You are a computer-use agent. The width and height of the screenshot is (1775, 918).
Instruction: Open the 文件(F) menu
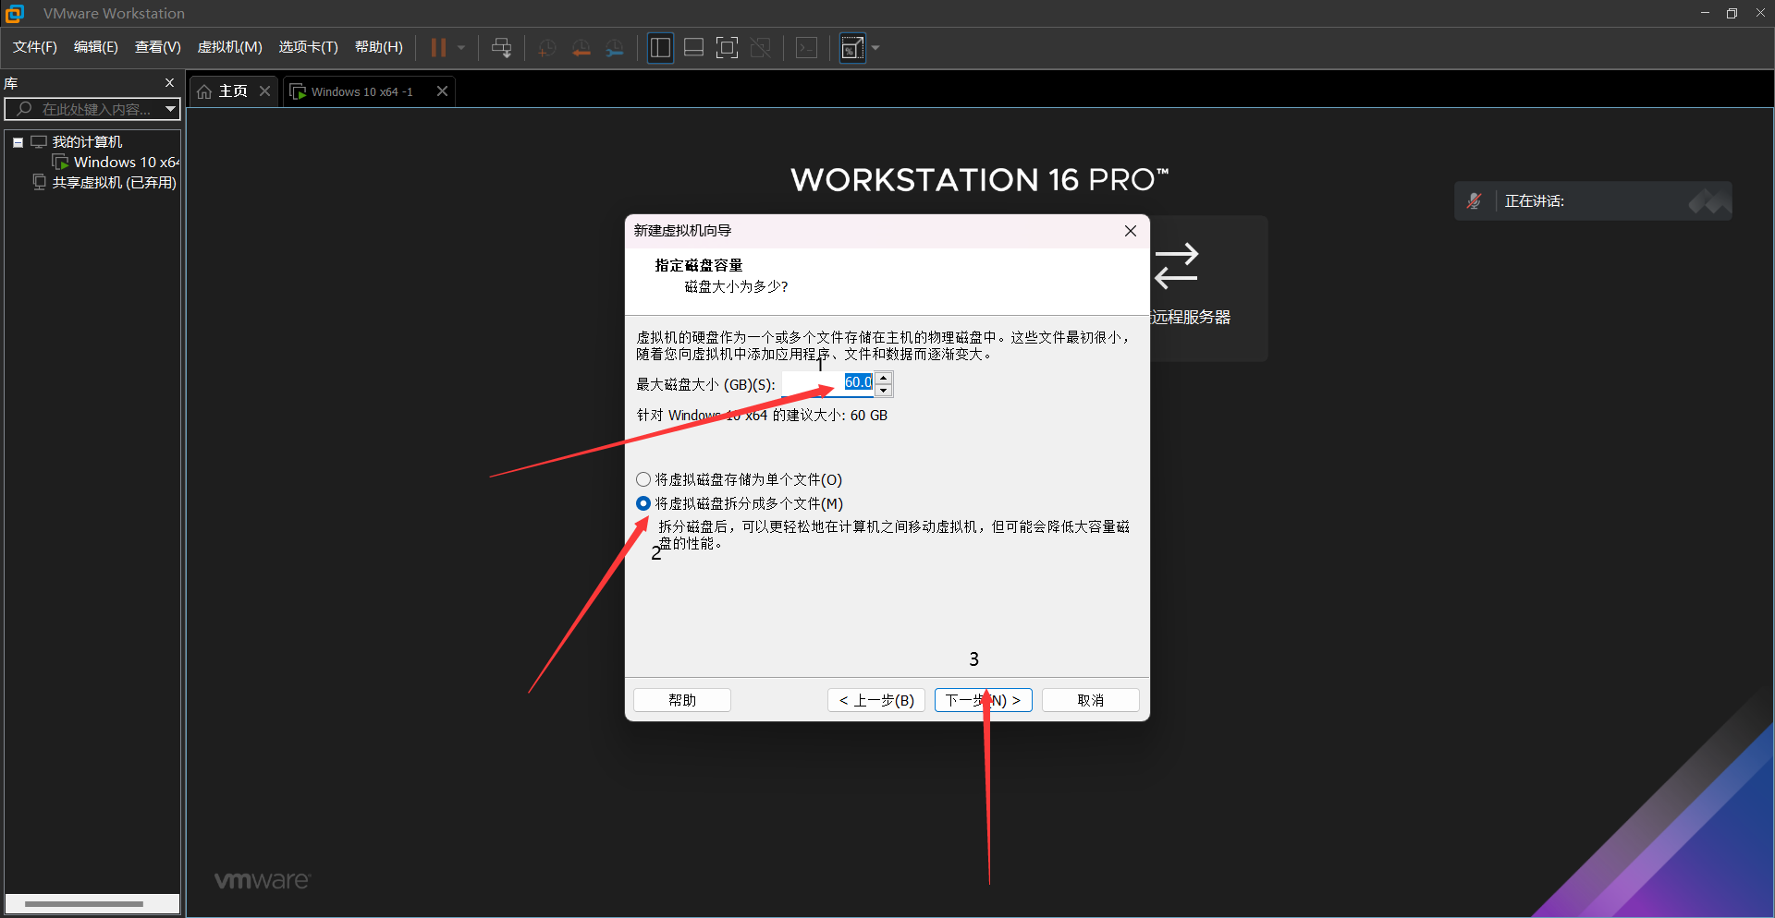[x=35, y=47]
